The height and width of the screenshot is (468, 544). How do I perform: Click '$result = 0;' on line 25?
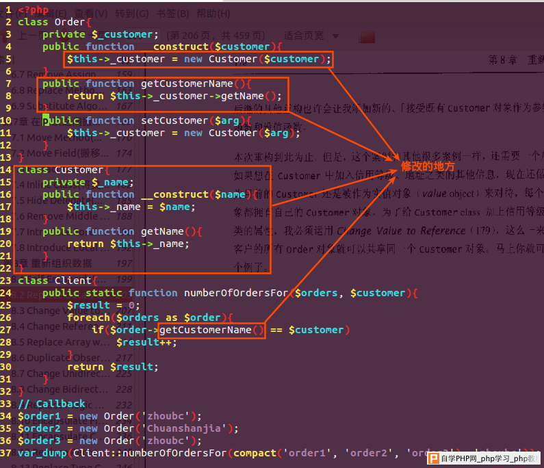[x=103, y=305]
